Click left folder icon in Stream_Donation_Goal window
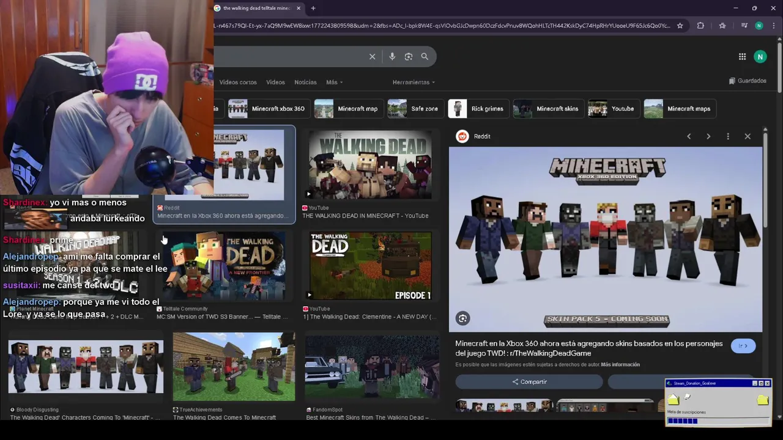 674,400
